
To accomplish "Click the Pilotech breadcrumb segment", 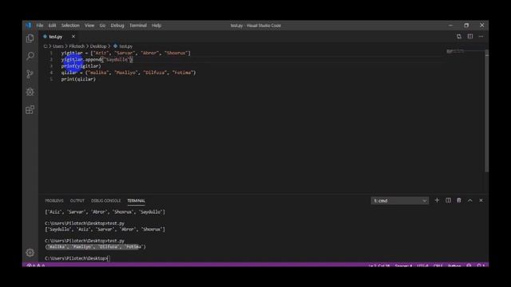I will click(77, 46).
